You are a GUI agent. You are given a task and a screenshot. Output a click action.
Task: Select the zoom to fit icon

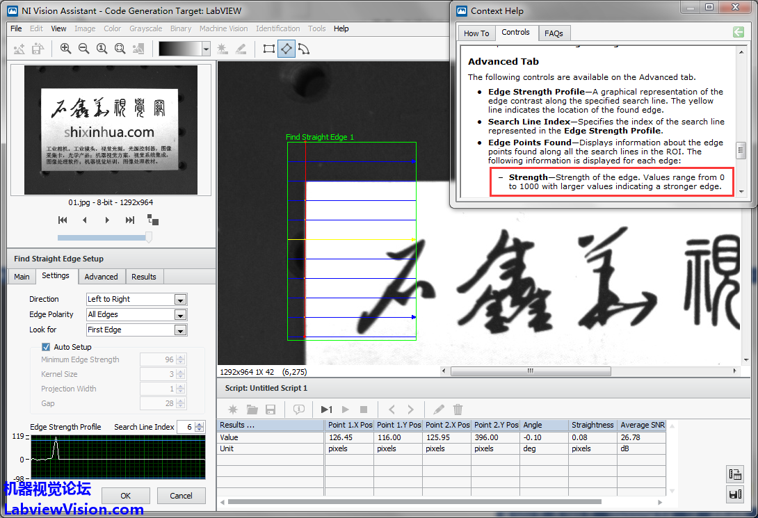coord(120,49)
